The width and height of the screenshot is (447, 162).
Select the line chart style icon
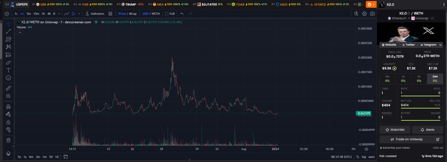[x=67, y=14]
